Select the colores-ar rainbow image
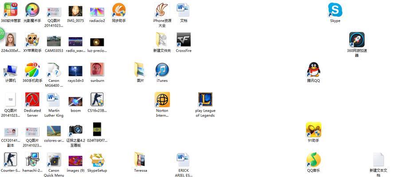This screenshot has height=177, width=394. 54,131
